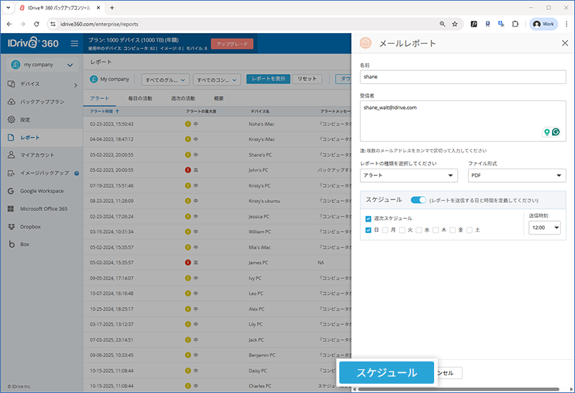Uncheck the 週次スケジュール checkbox
This screenshot has width=575, height=393.
coord(369,218)
